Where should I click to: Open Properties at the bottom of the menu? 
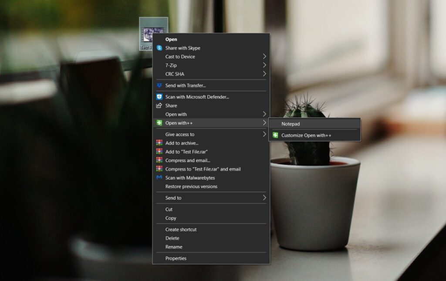[176, 258]
